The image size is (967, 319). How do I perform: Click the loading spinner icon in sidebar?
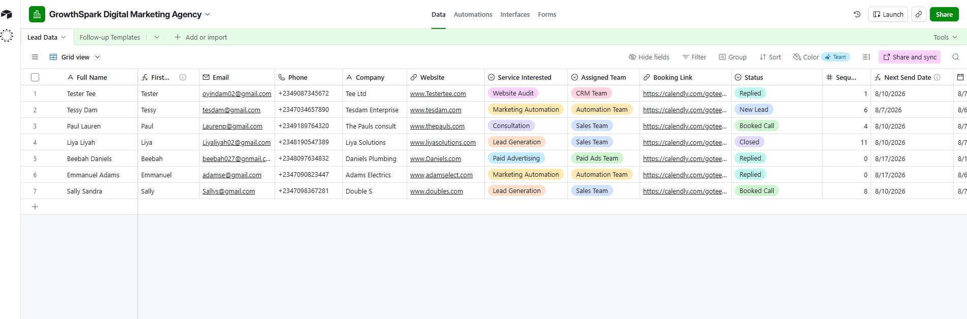tap(7, 36)
